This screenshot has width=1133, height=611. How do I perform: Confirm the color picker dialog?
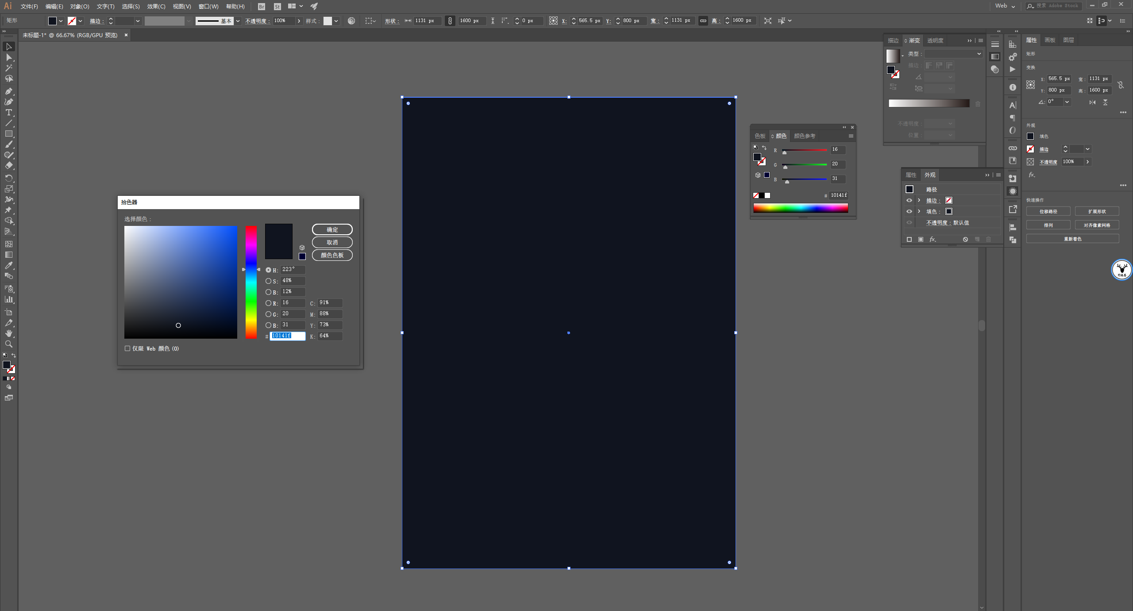[332, 229]
